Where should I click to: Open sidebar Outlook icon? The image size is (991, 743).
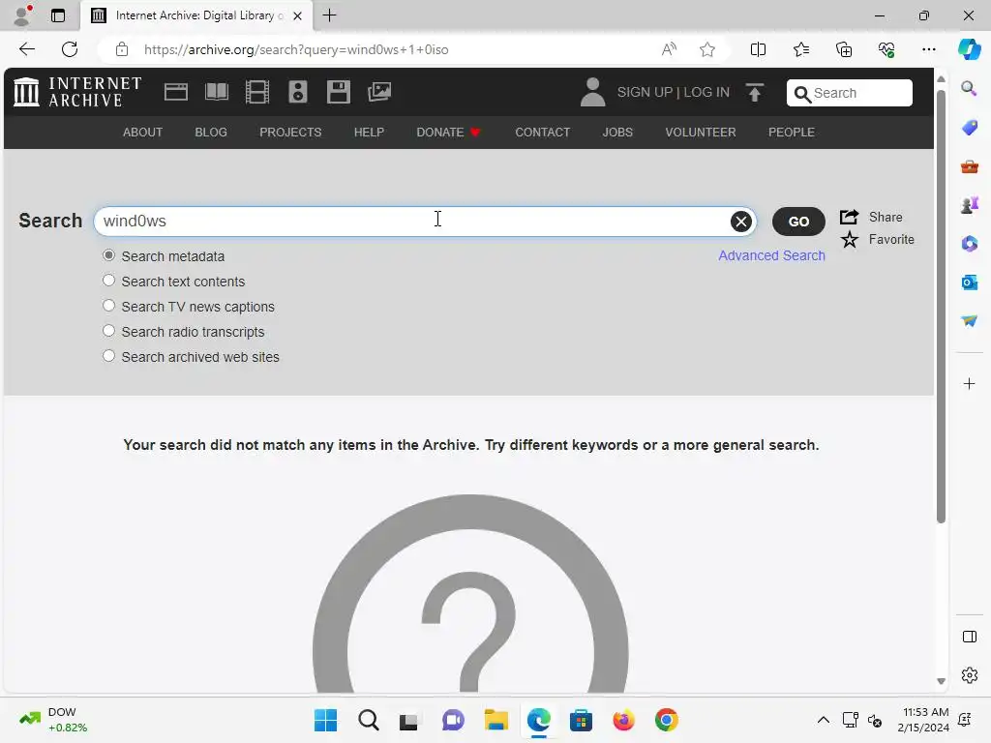pos(969,282)
